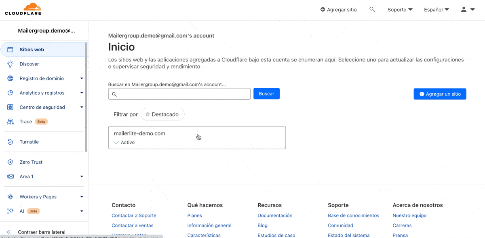
Task: Open the Planes footer link
Action: 195,215
